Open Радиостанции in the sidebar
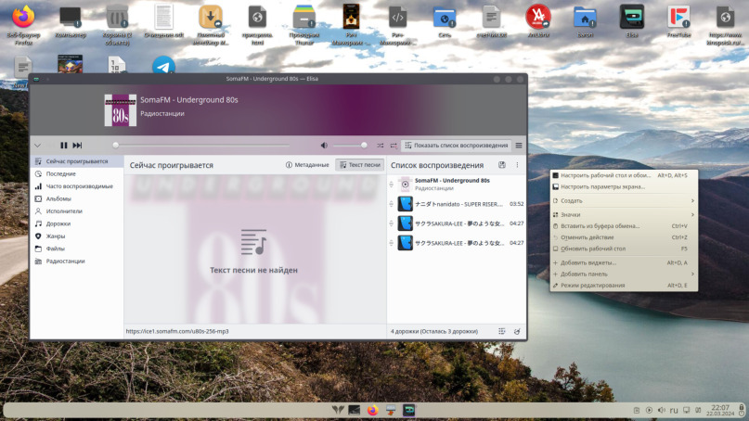 65,262
